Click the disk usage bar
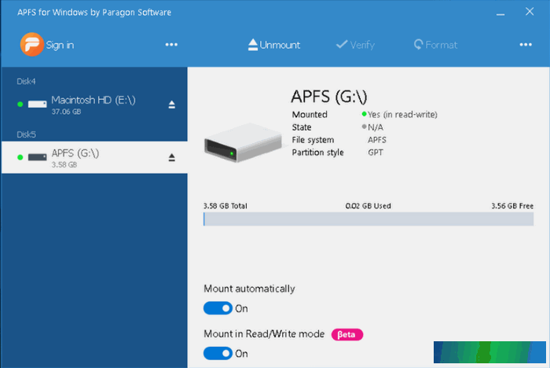This screenshot has width=550, height=368. [x=368, y=219]
